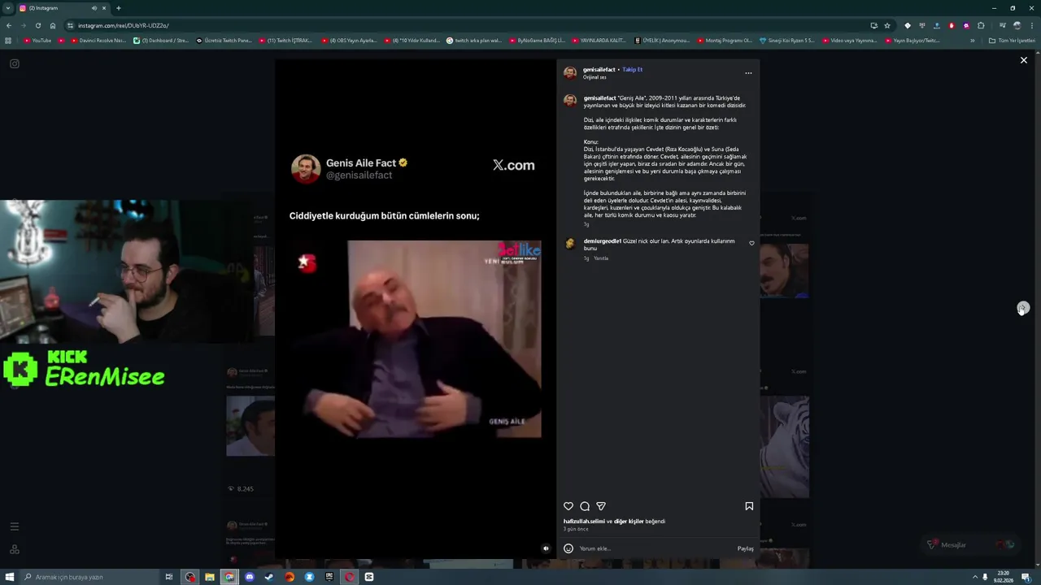Open 'Orijinal ses' audio link
Viewport: 1041px width, 585px height.
(595, 77)
